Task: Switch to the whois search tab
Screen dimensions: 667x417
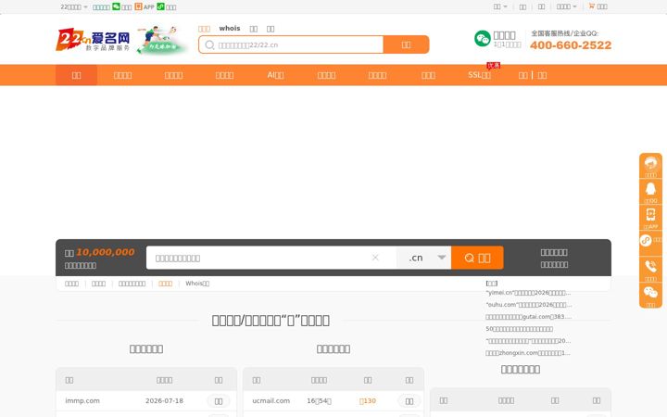Action: tap(230, 28)
